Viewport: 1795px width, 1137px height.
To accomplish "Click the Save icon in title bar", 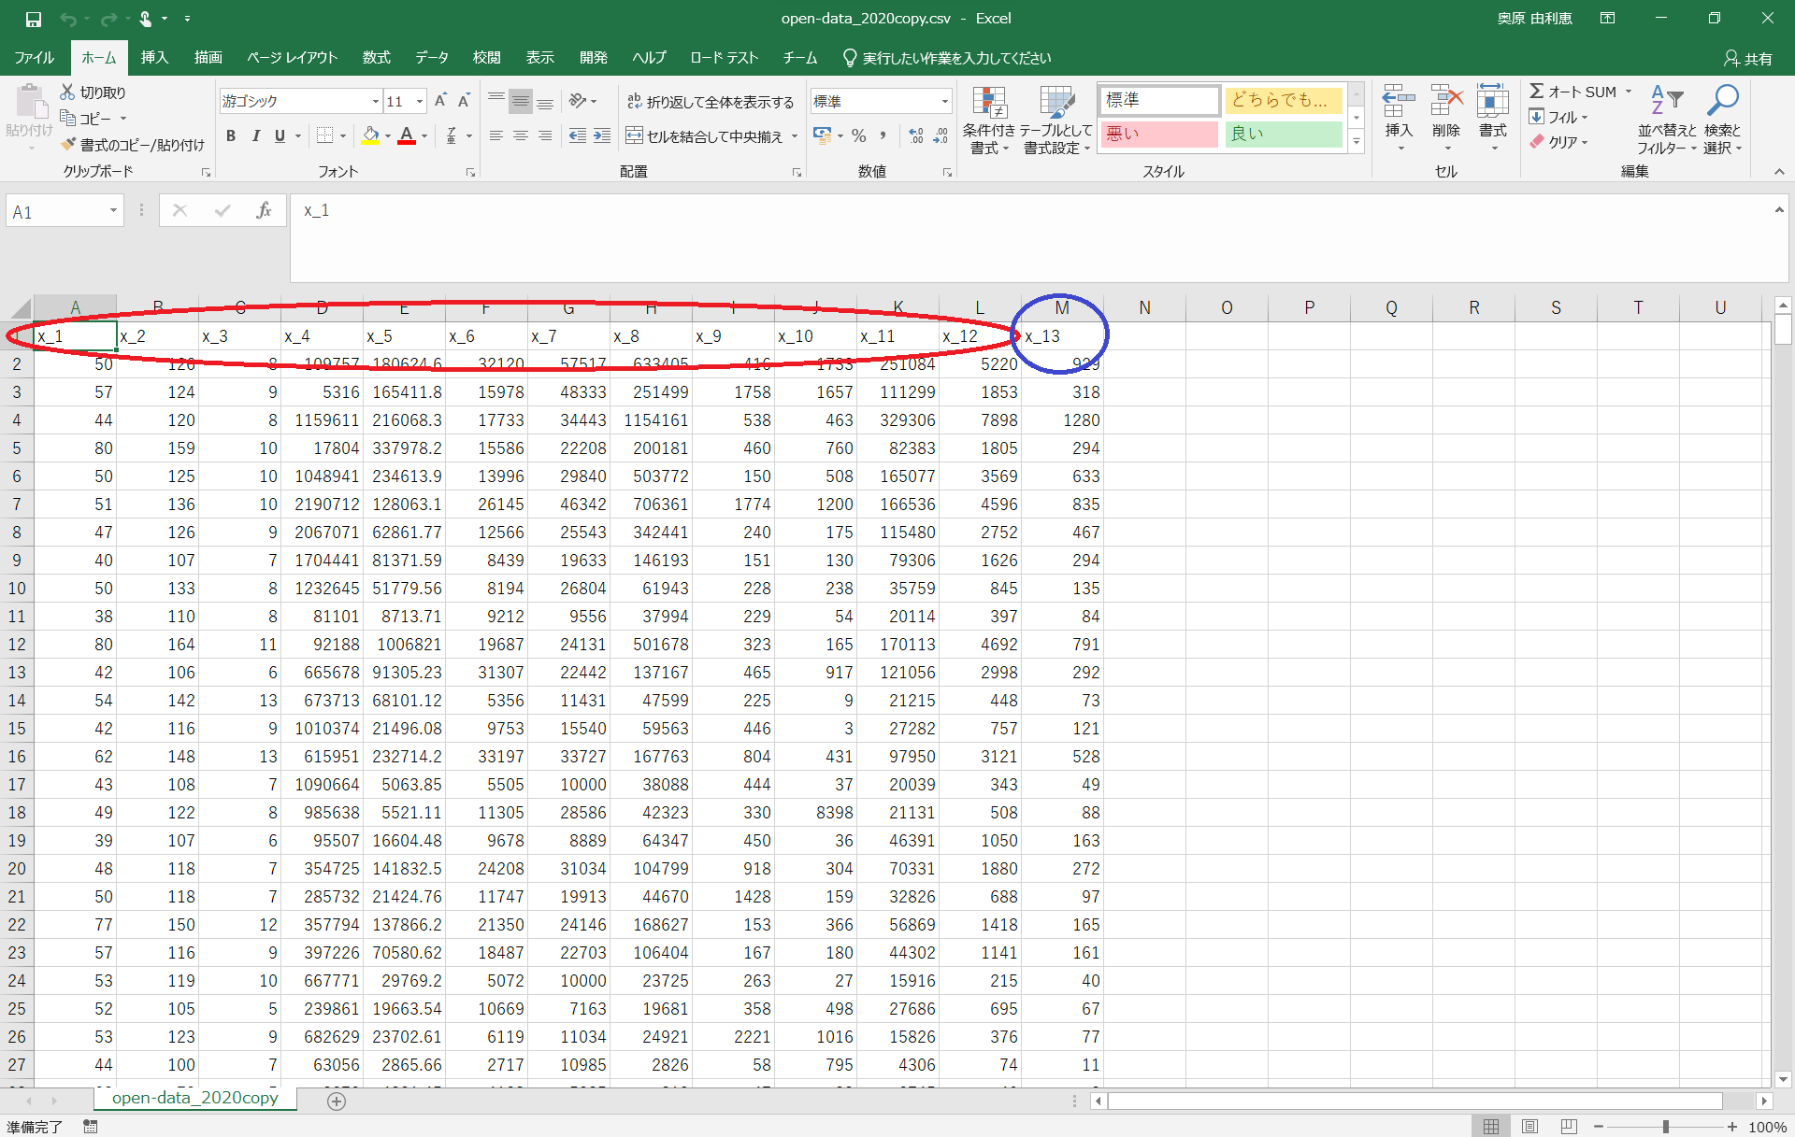I will click(34, 19).
